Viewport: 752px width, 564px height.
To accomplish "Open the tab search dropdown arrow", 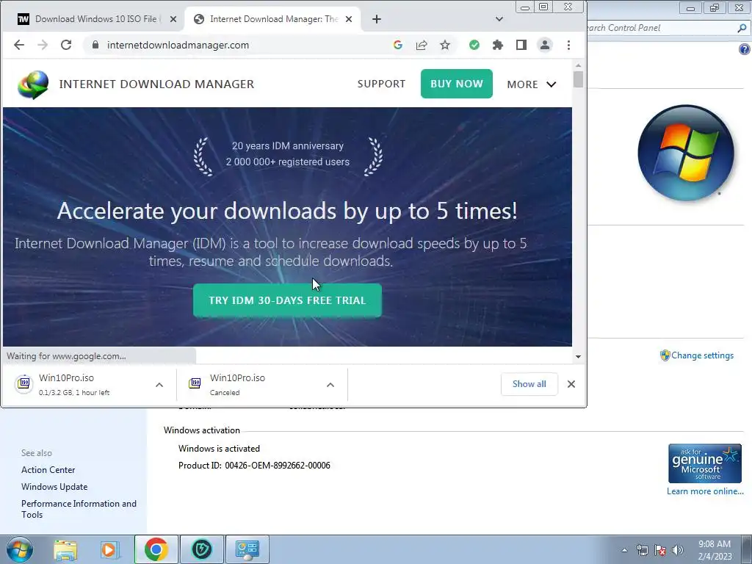I will click(499, 19).
